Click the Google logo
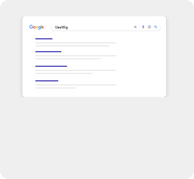This screenshot has width=194, height=179. 36,27
